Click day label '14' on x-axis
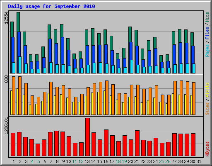The image size is (212, 166). (93, 161)
